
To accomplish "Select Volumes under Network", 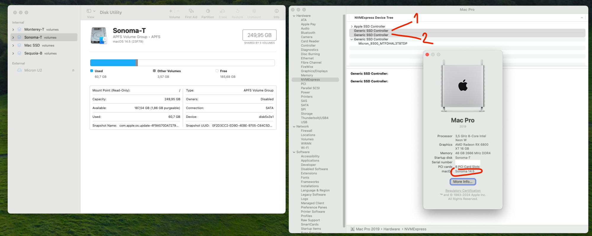I will (x=307, y=139).
